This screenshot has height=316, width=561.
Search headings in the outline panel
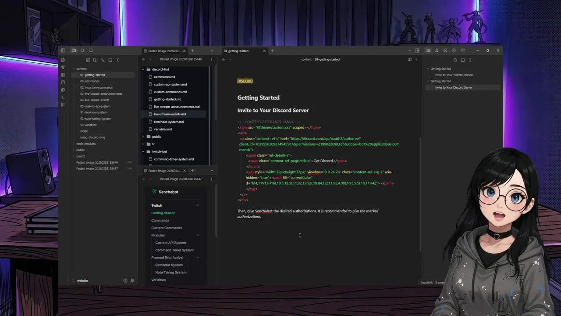coord(455,60)
